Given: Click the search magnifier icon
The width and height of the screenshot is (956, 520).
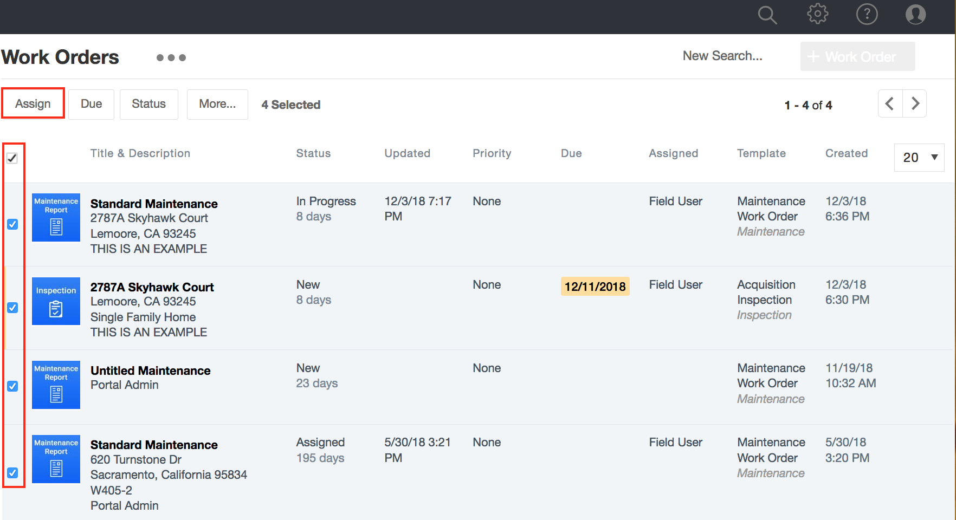Looking at the screenshot, I should [x=767, y=15].
